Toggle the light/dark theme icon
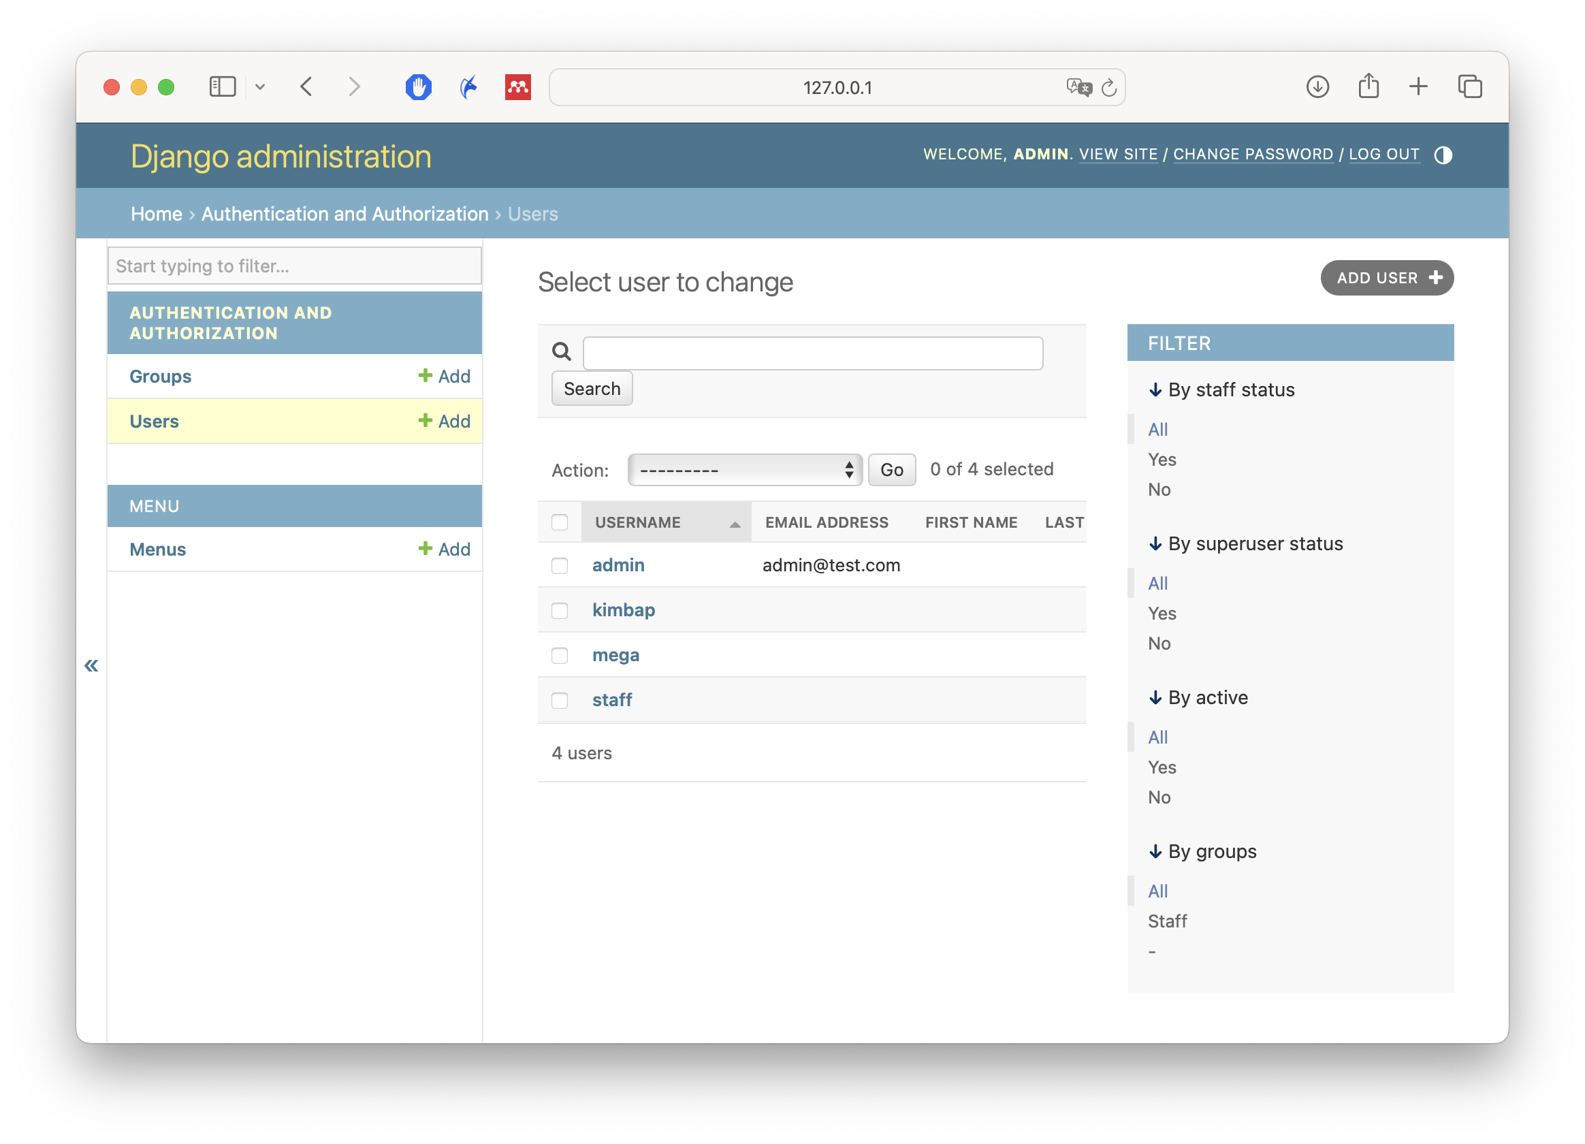Viewport: 1585px width, 1144px height. click(1443, 155)
